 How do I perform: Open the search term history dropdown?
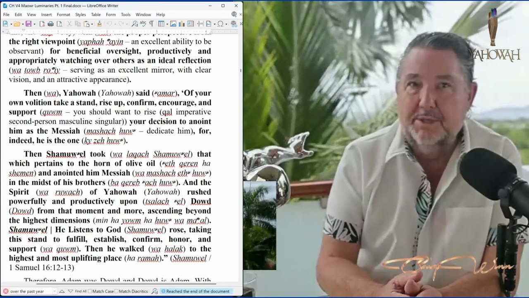point(55,291)
